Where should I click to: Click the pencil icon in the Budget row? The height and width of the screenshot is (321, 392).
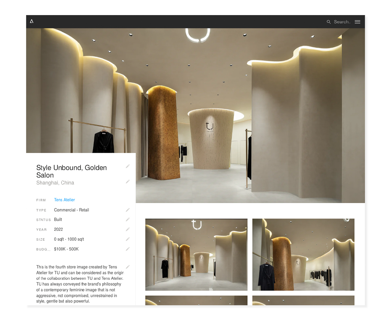point(128,249)
